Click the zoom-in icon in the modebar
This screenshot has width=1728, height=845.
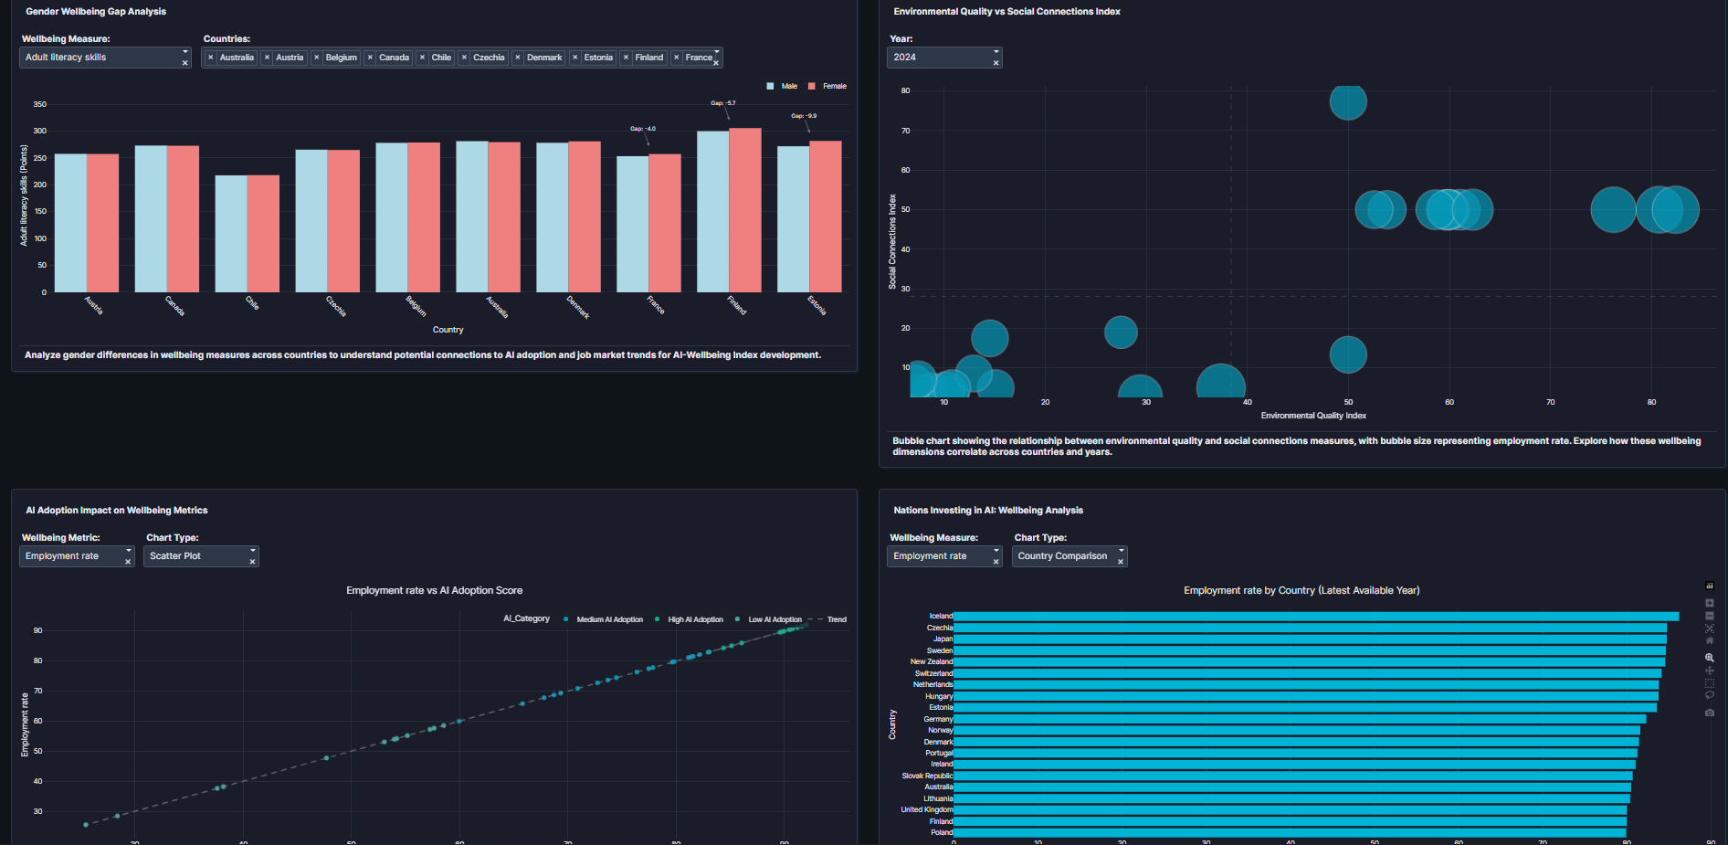(1709, 603)
